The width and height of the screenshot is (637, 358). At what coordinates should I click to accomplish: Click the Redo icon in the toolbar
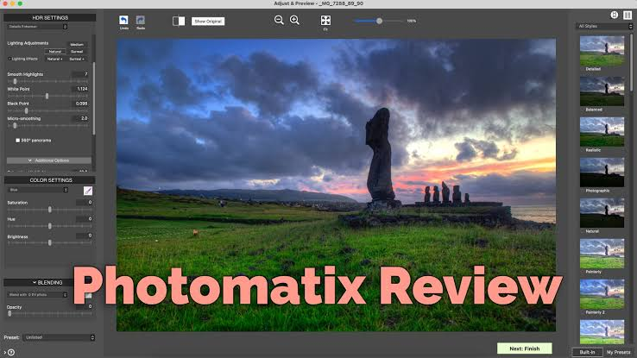point(140,20)
